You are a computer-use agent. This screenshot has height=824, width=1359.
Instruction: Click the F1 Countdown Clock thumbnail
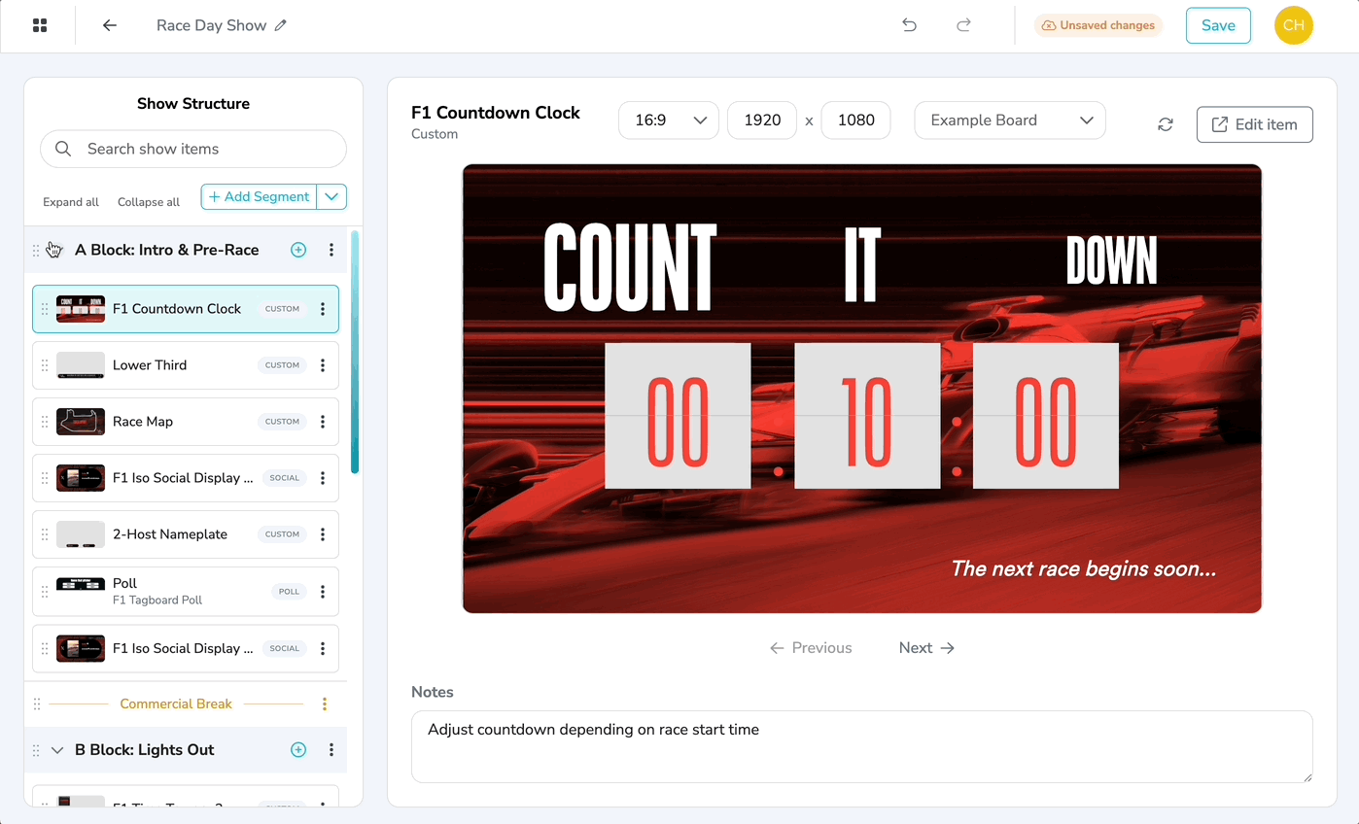(81, 309)
